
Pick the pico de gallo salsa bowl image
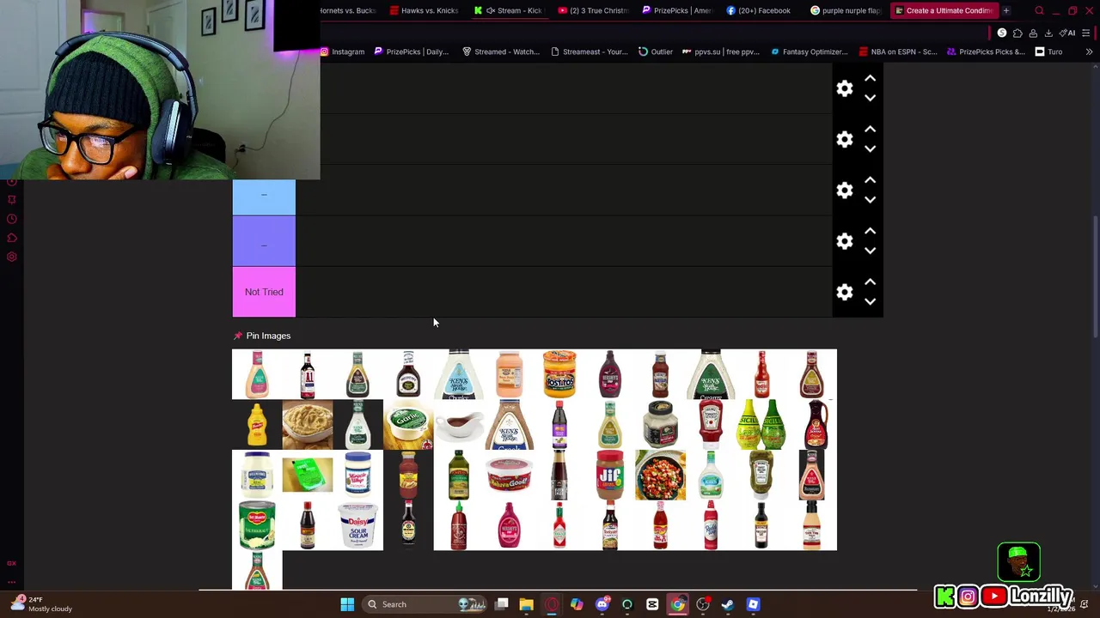click(660, 475)
